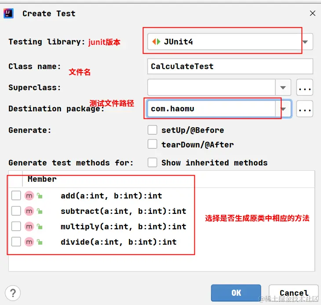
Task: Open the Testing library dropdown arrow
Action: (x=305, y=42)
